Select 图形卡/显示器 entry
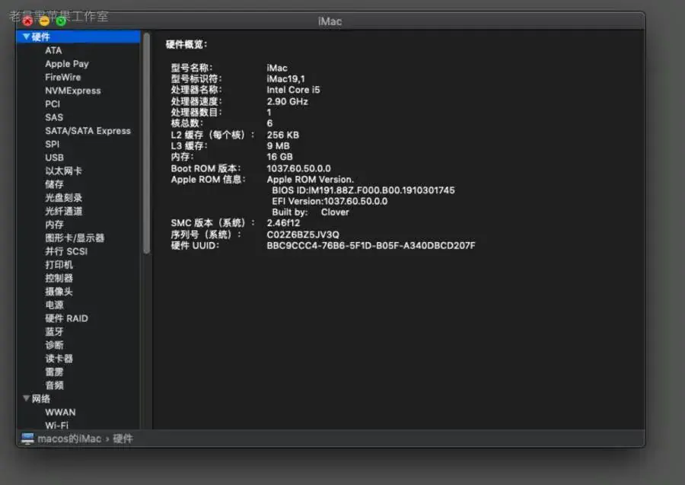685x485 pixels. [75, 238]
